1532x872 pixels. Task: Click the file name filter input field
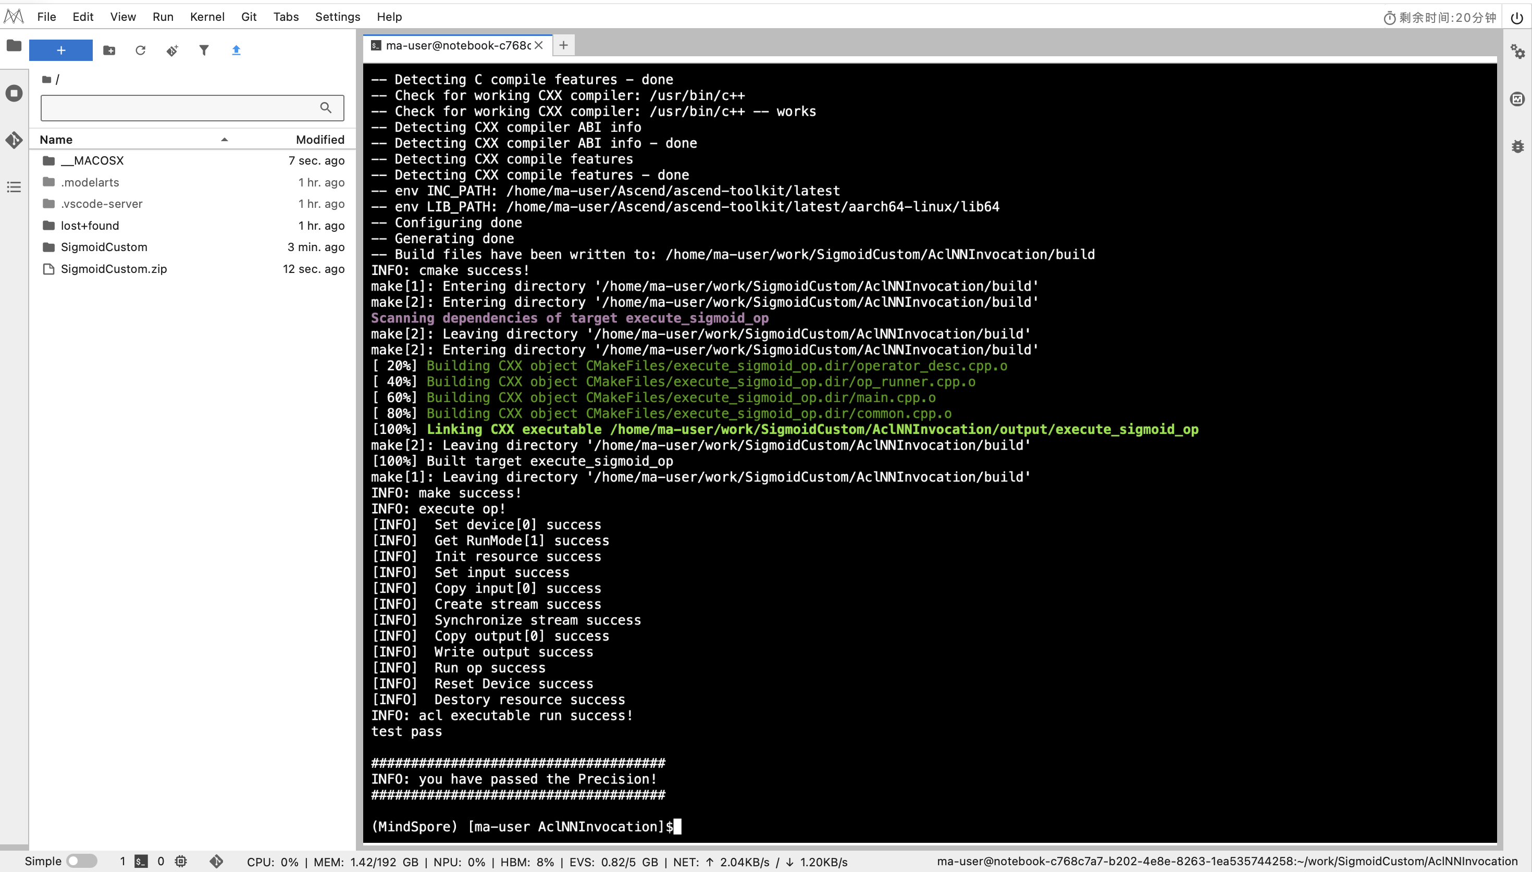point(180,108)
